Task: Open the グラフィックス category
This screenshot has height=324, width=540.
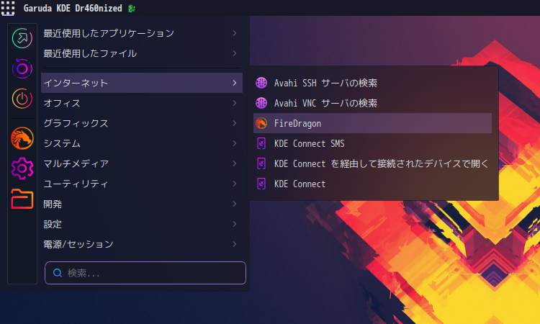Action: pyautogui.click(x=142, y=123)
